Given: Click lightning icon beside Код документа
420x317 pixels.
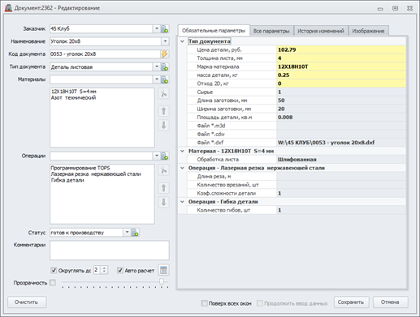Looking at the screenshot, I should tap(165, 54).
